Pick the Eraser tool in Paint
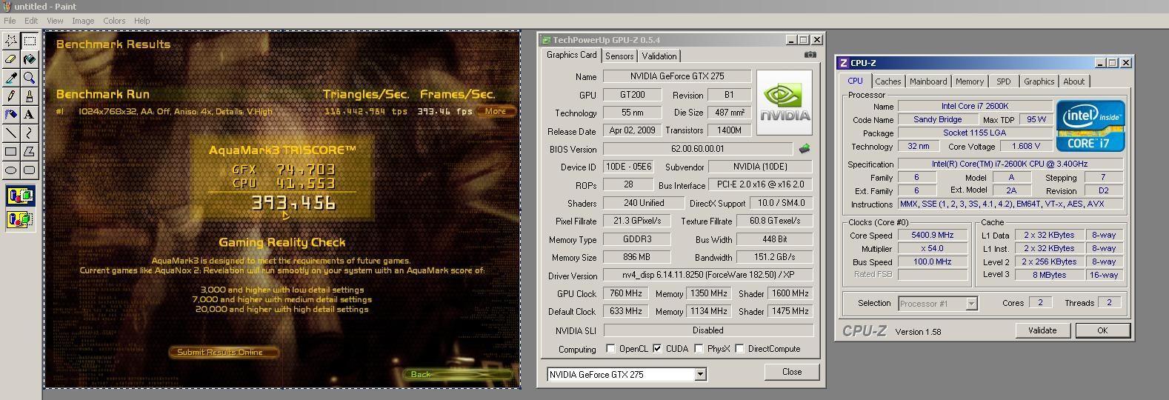 coord(11,59)
